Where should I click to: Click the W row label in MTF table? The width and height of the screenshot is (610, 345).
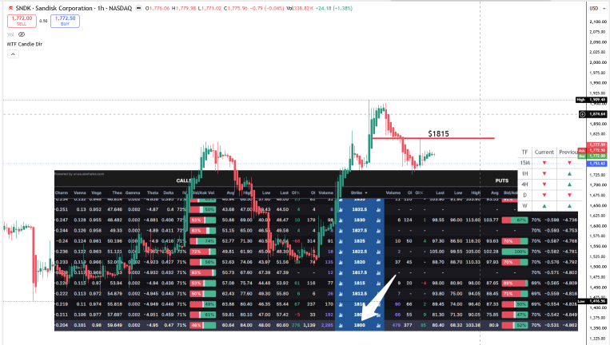pos(524,206)
